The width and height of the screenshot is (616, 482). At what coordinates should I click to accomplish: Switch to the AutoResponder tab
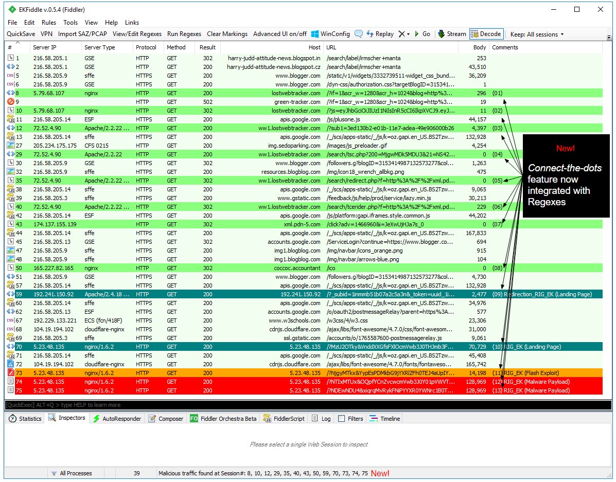tap(117, 418)
